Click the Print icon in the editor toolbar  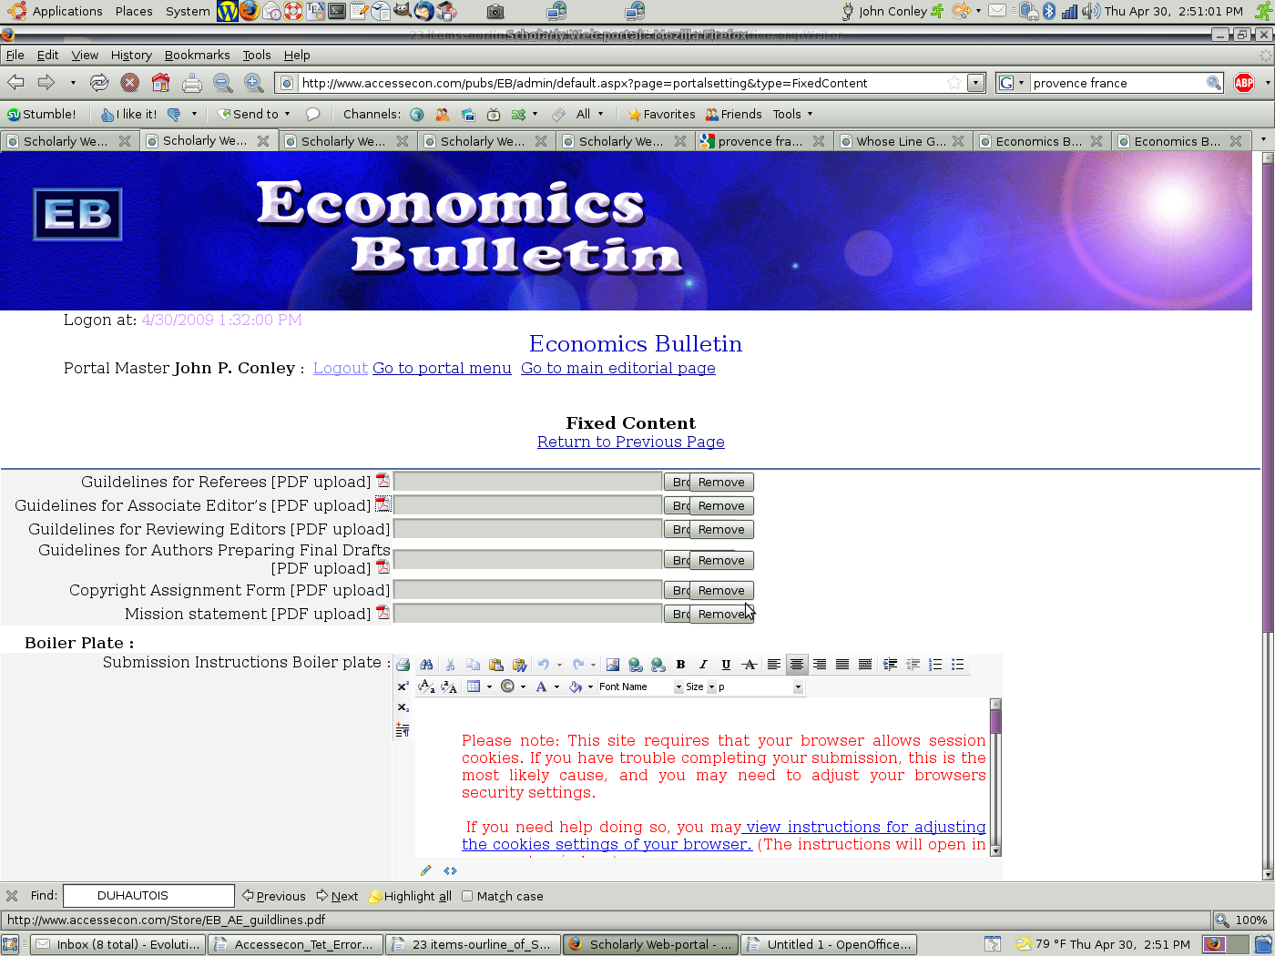pyautogui.click(x=403, y=665)
